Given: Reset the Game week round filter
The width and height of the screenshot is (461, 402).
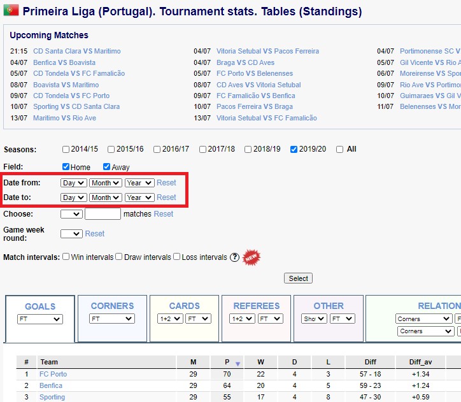Looking at the screenshot, I should [95, 234].
